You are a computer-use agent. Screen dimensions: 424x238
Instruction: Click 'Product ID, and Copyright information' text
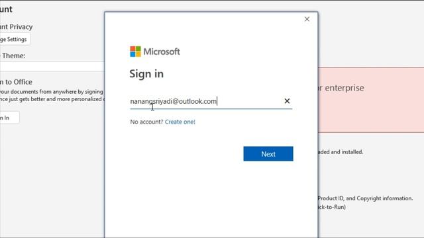pos(365,198)
